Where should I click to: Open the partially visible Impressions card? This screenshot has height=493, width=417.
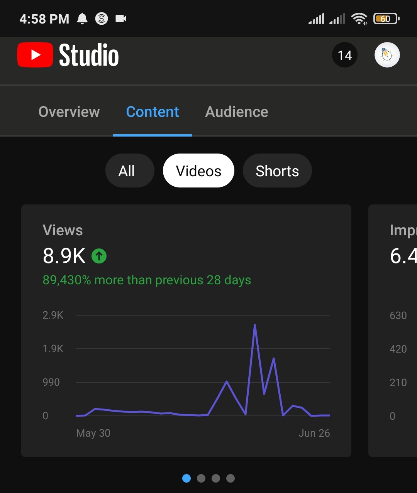393,331
